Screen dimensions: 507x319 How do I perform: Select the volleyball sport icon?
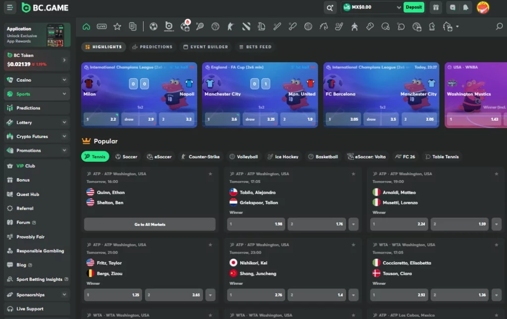308,27
